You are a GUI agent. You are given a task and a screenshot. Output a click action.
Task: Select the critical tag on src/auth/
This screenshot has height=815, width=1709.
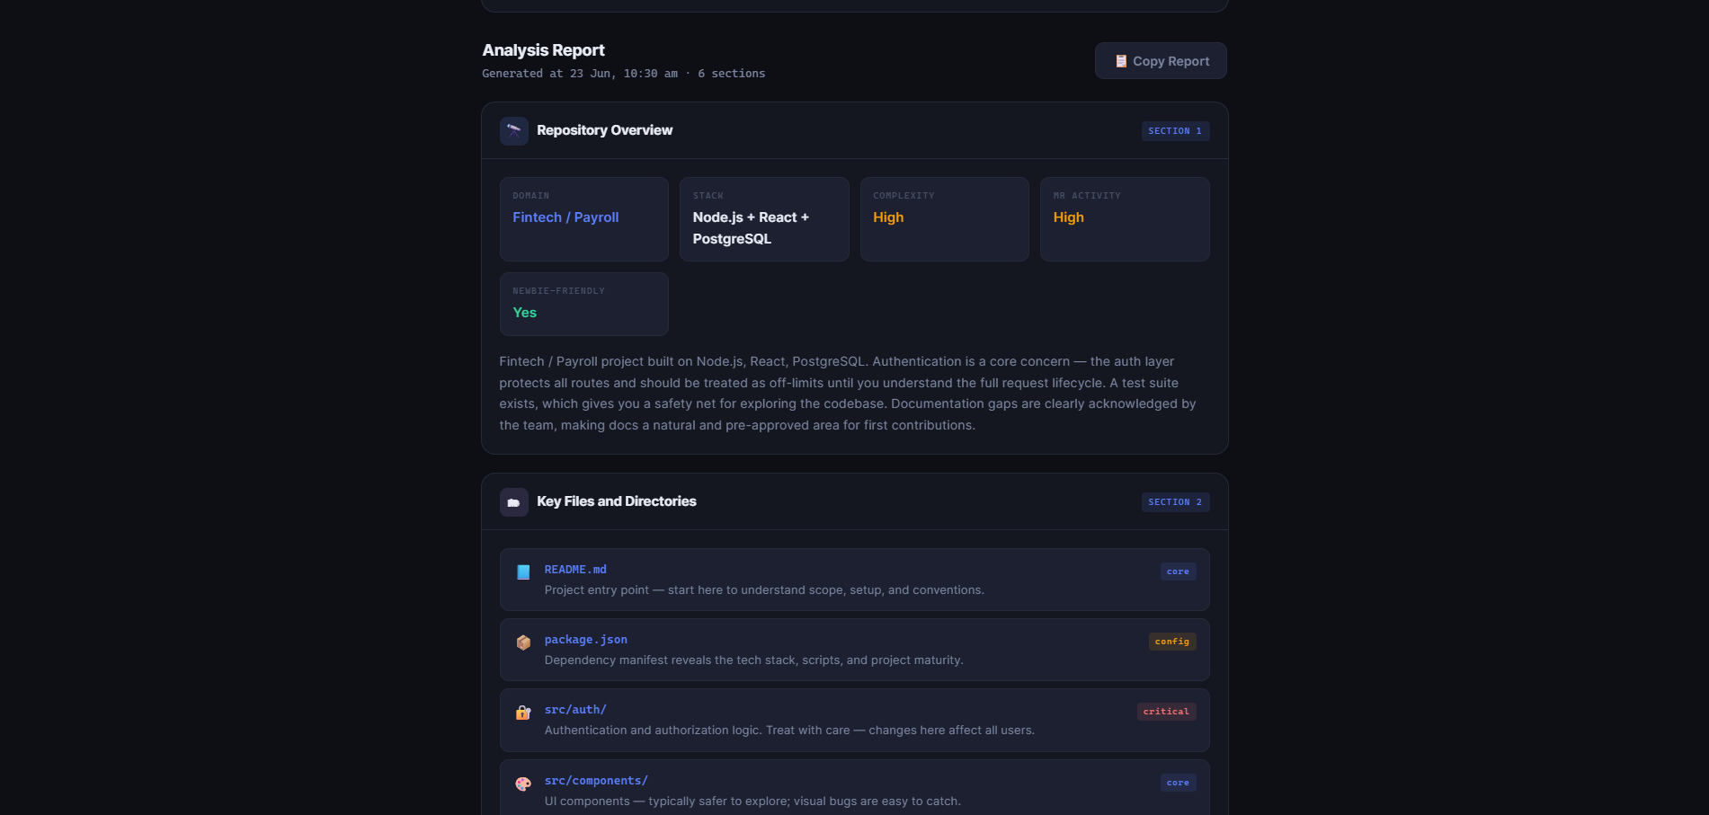1166,712
